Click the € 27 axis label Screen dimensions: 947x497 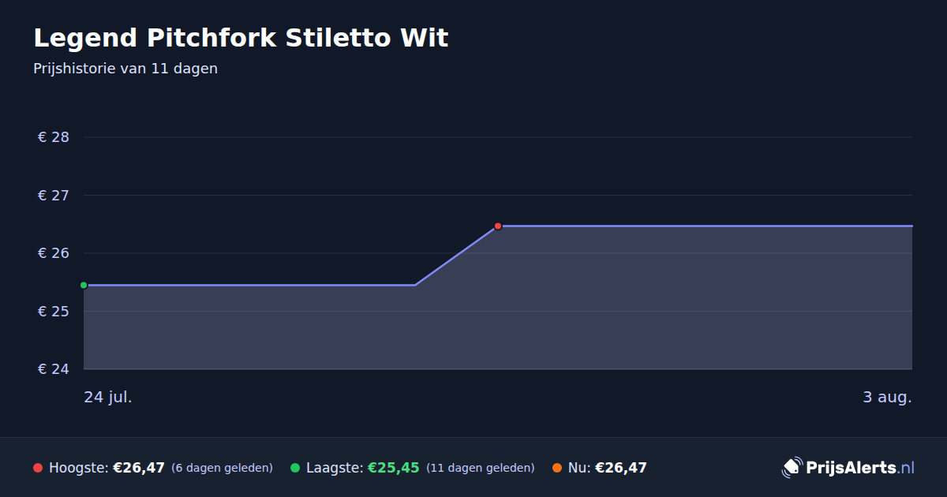(x=54, y=196)
